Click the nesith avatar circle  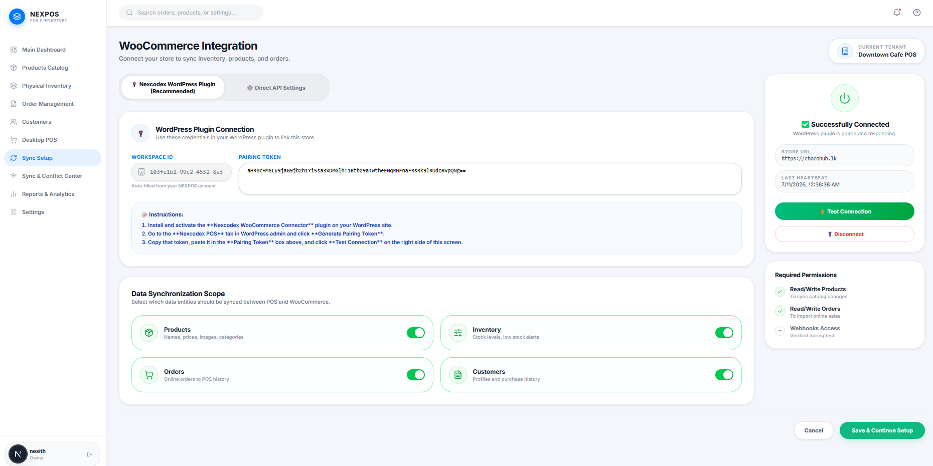18,454
